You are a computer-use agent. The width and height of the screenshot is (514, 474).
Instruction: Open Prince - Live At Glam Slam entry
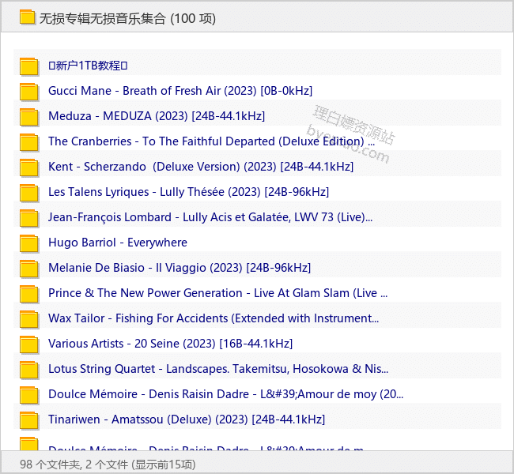click(217, 293)
